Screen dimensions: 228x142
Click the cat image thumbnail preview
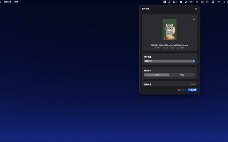click(169, 30)
